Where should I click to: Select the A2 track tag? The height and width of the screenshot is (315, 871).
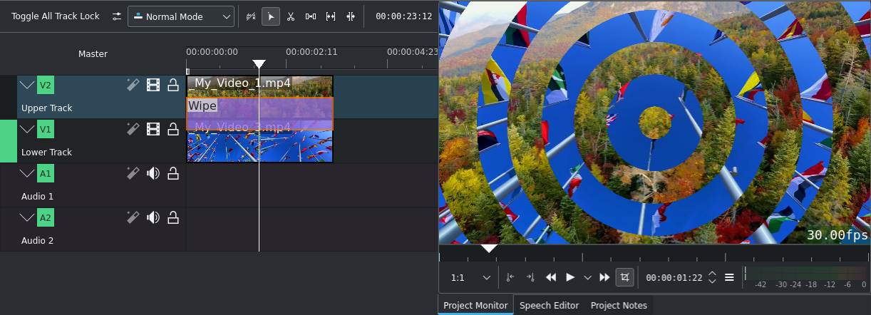(46, 217)
